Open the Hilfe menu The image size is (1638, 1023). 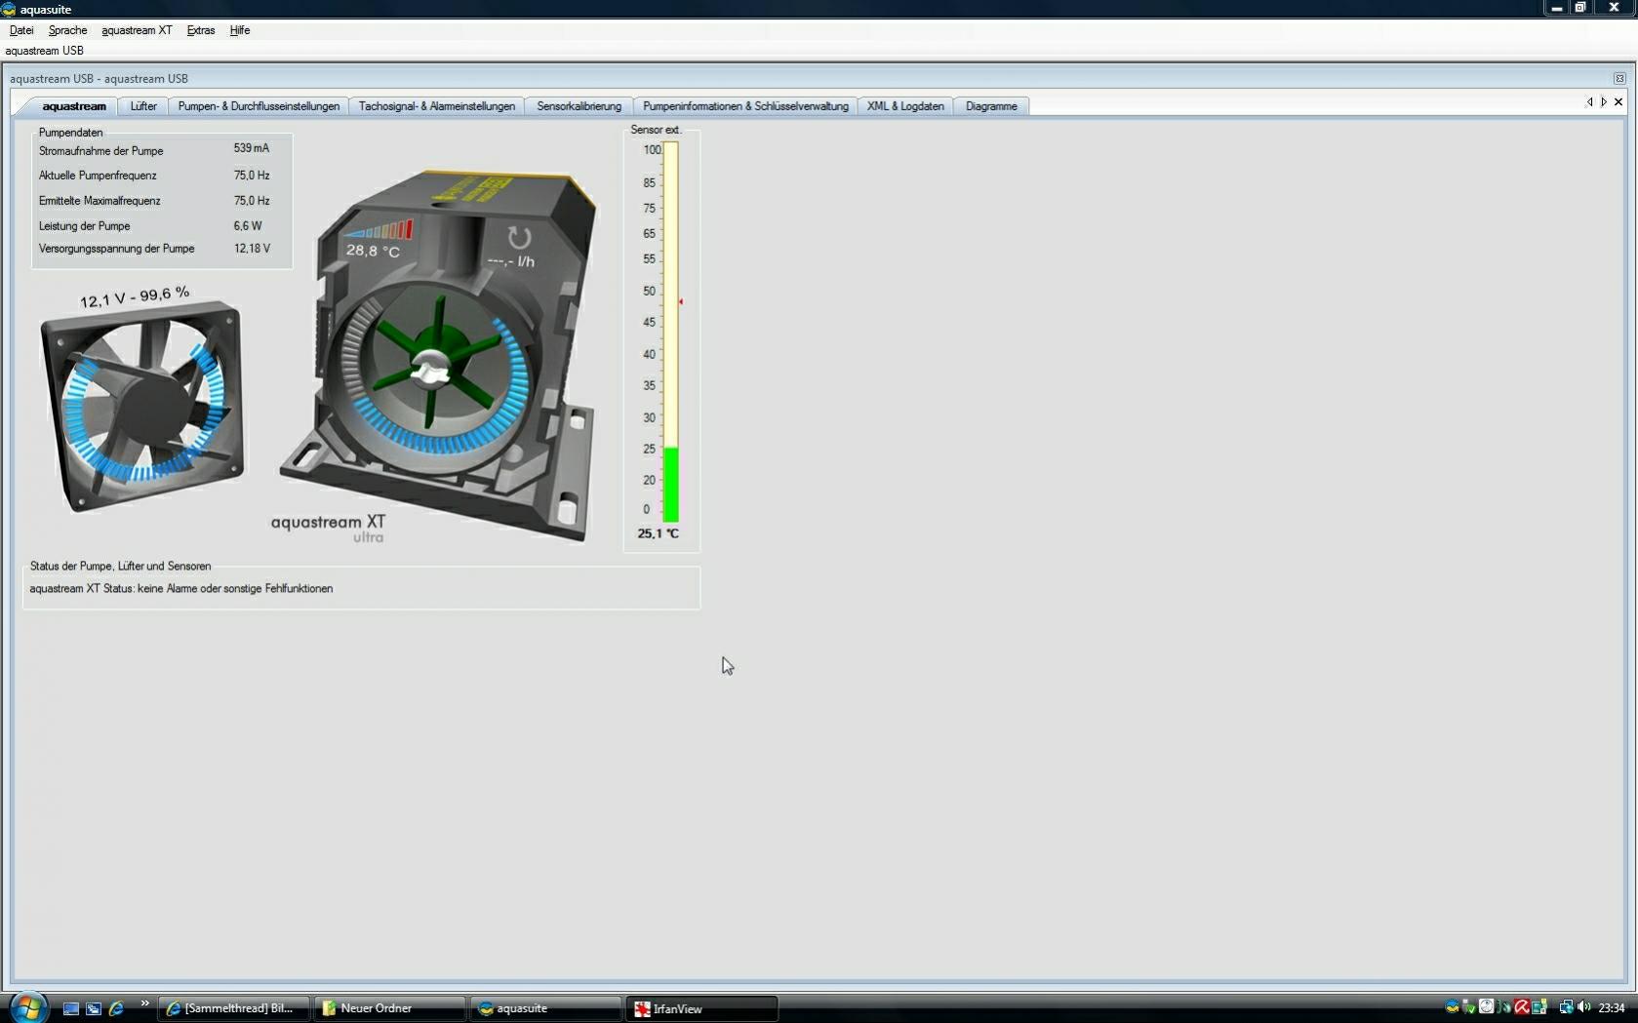click(x=240, y=30)
